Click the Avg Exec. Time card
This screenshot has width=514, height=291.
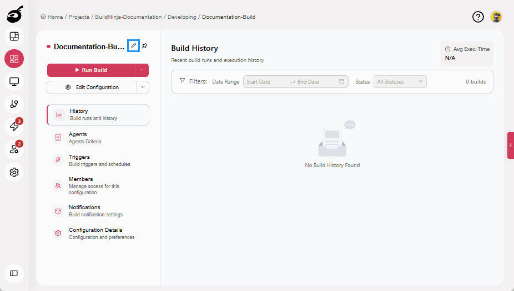point(467,53)
